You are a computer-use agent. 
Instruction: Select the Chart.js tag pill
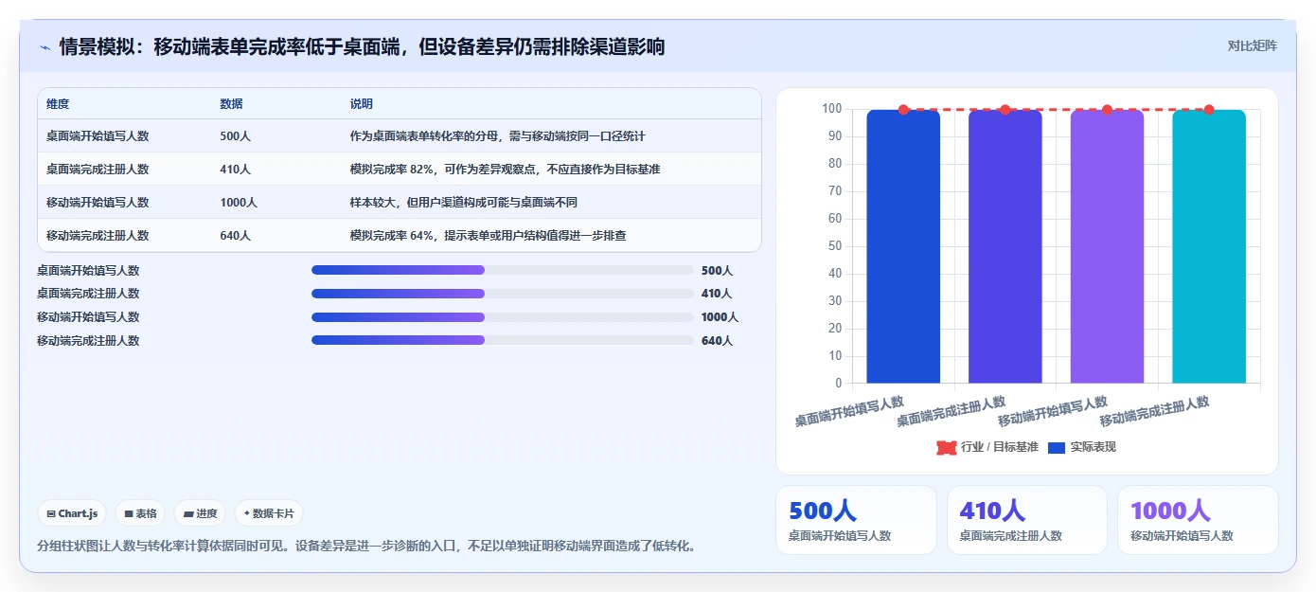[73, 513]
